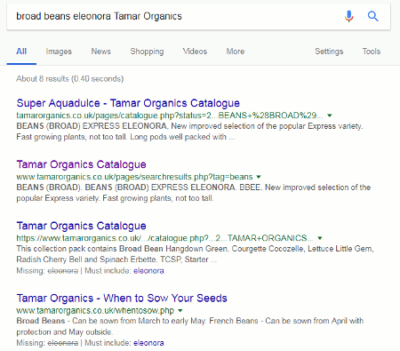Switch to the Images tab
Screen dimensions: 400x351
[59, 52]
